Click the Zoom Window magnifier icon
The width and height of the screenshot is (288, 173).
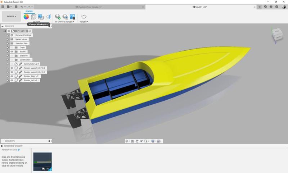[146, 141]
